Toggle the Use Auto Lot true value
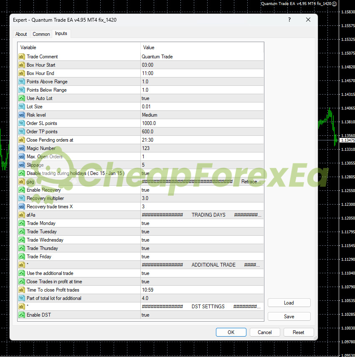 pos(202,98)
